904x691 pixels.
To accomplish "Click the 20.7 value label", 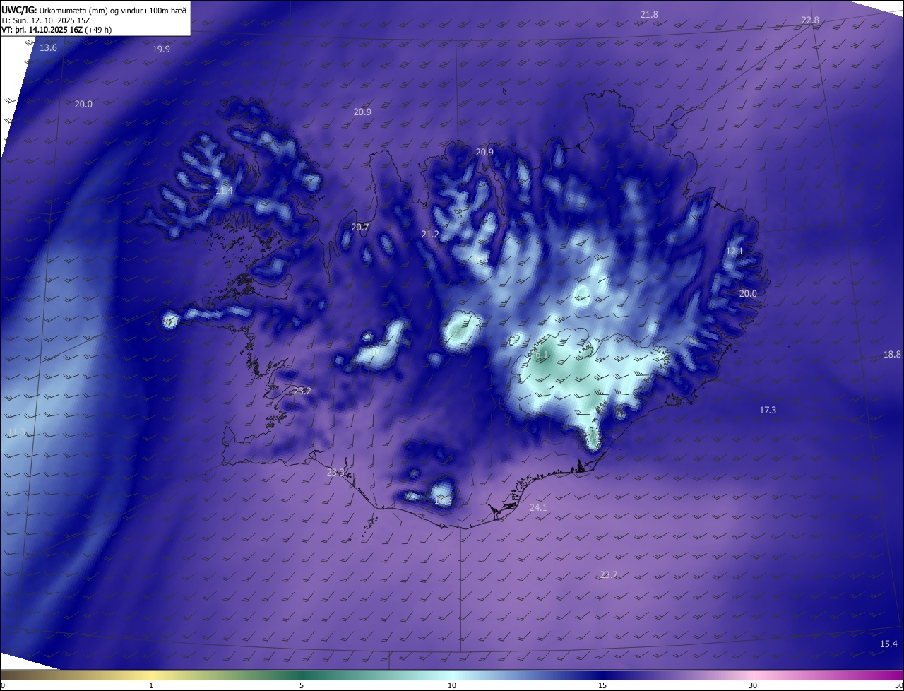I will pyautogui.click(x=359, y=227).
